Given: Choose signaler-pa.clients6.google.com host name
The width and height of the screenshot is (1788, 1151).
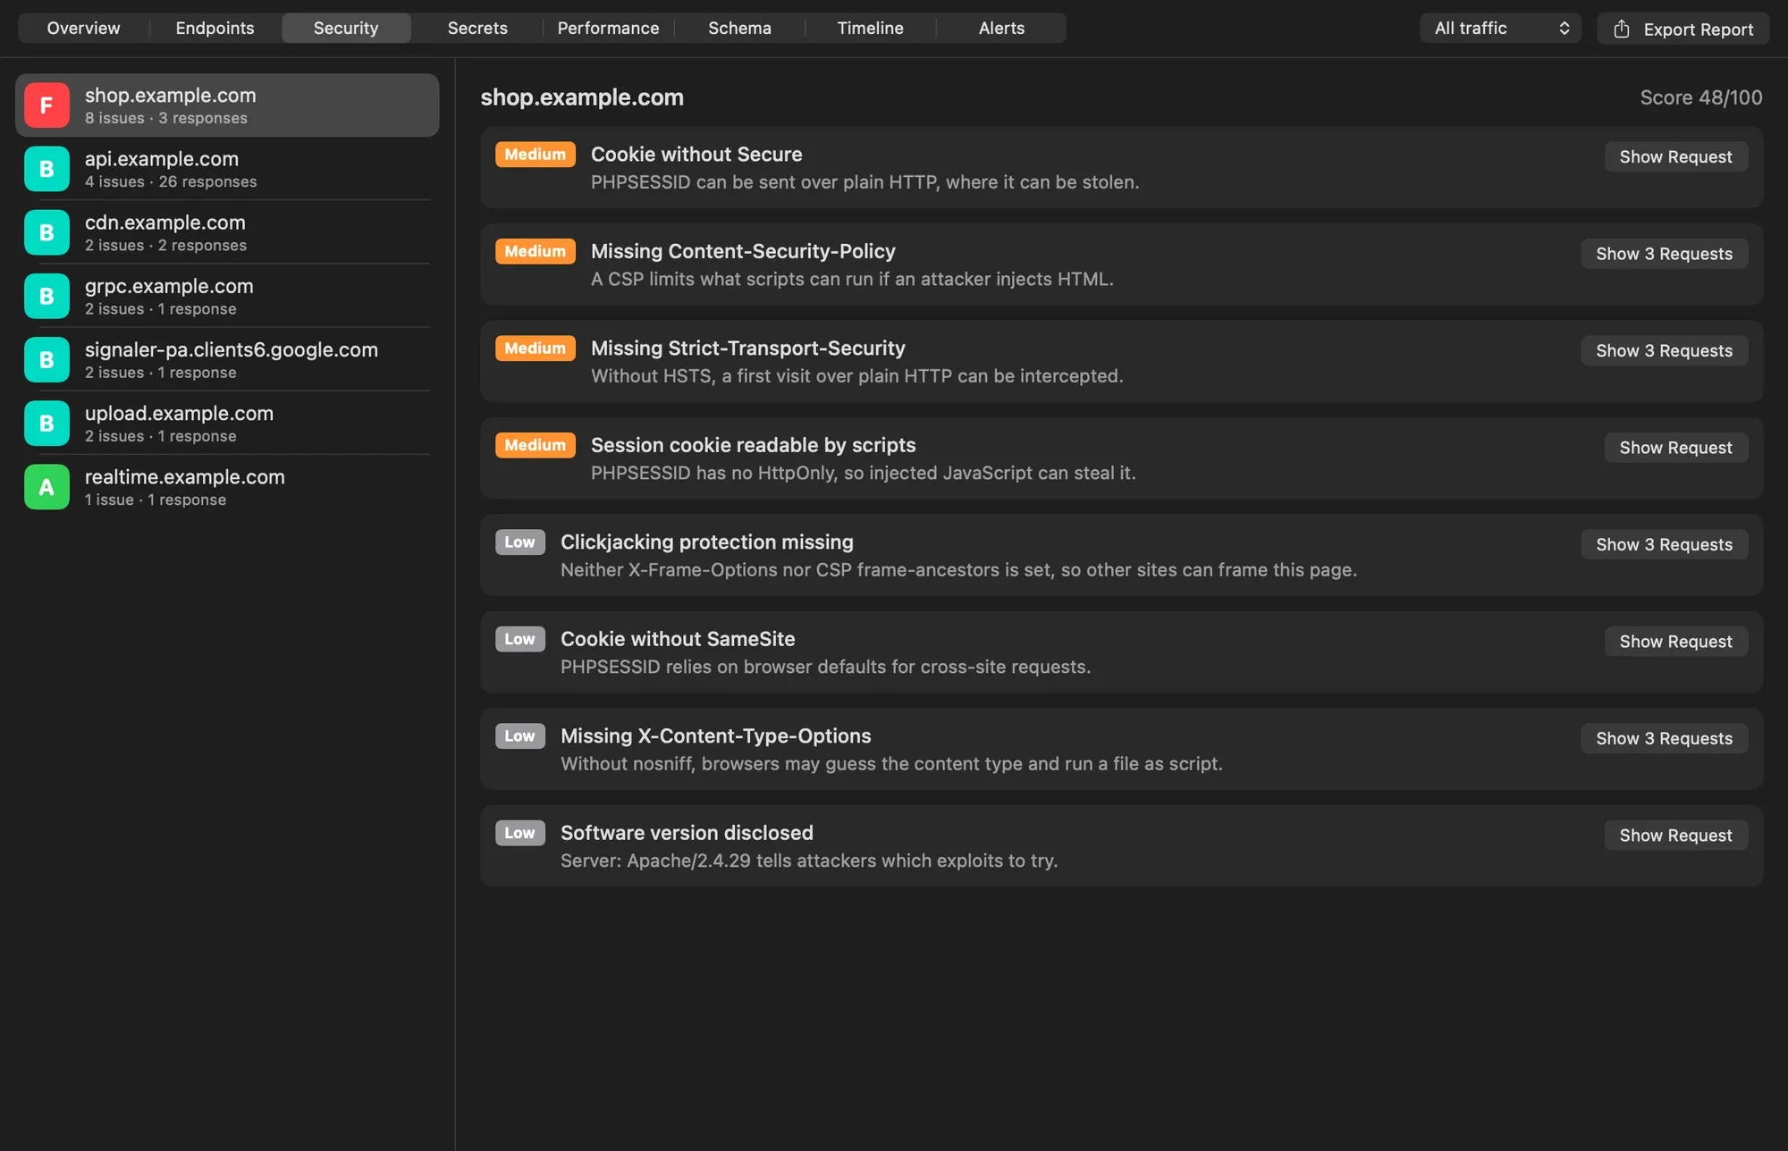Looking at the screenshot, I should (232, 349).
